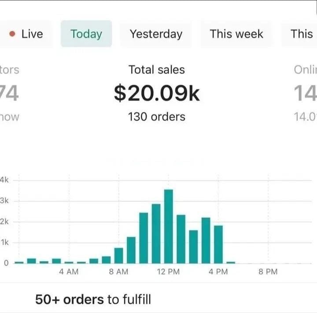Screen dimensions: 317x313
Task: Click the sales bar at 8 AM
Action: [119, 255]
